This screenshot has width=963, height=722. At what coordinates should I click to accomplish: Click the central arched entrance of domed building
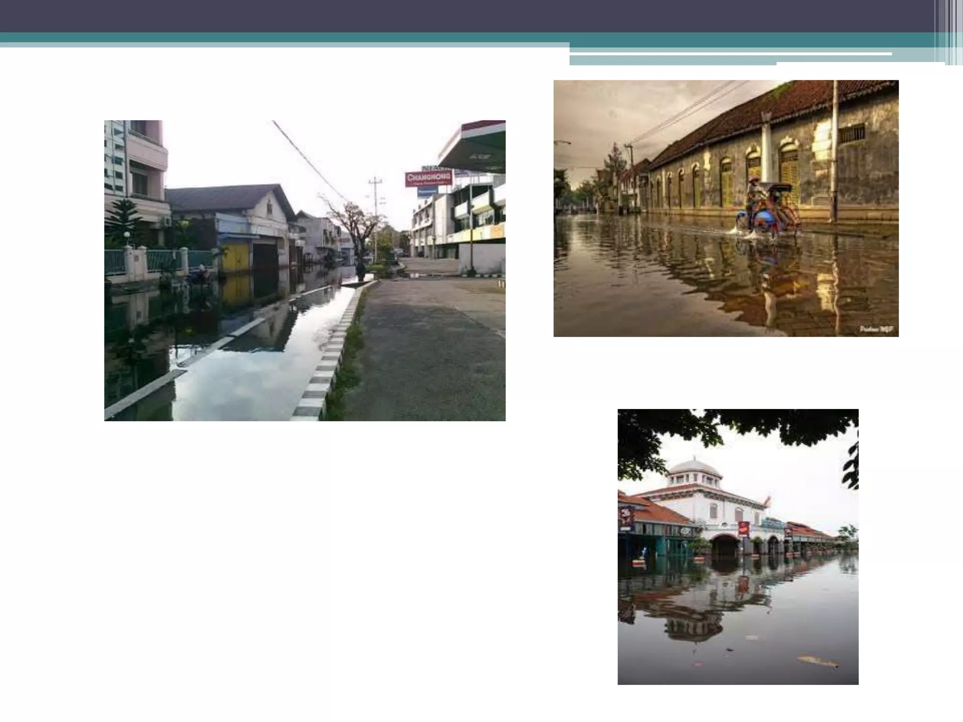tap(725, 546)
